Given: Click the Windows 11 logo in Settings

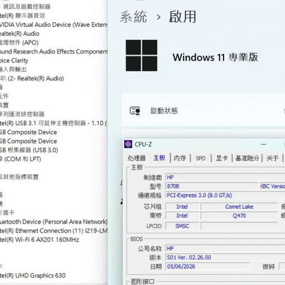Looking at the screenshot, I should [x=141, y=55].
